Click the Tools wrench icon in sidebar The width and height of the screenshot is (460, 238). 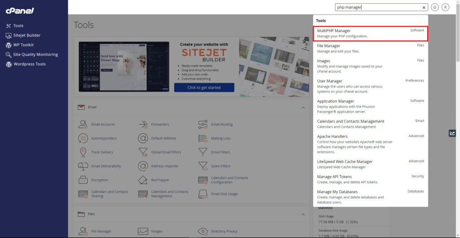(x=9, y=26)
